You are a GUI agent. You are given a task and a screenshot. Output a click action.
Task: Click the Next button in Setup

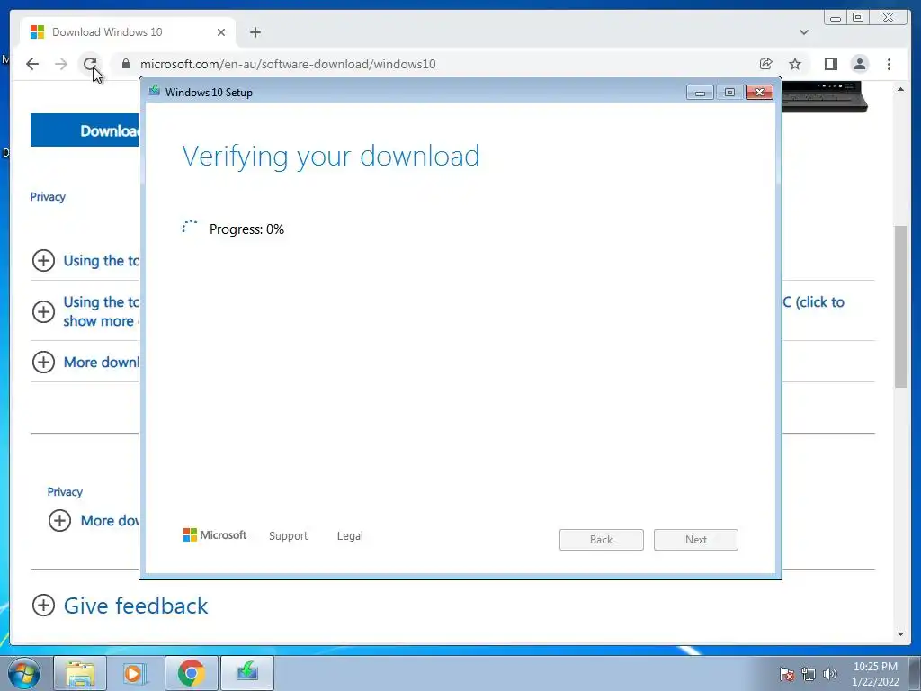coord(696,540)
